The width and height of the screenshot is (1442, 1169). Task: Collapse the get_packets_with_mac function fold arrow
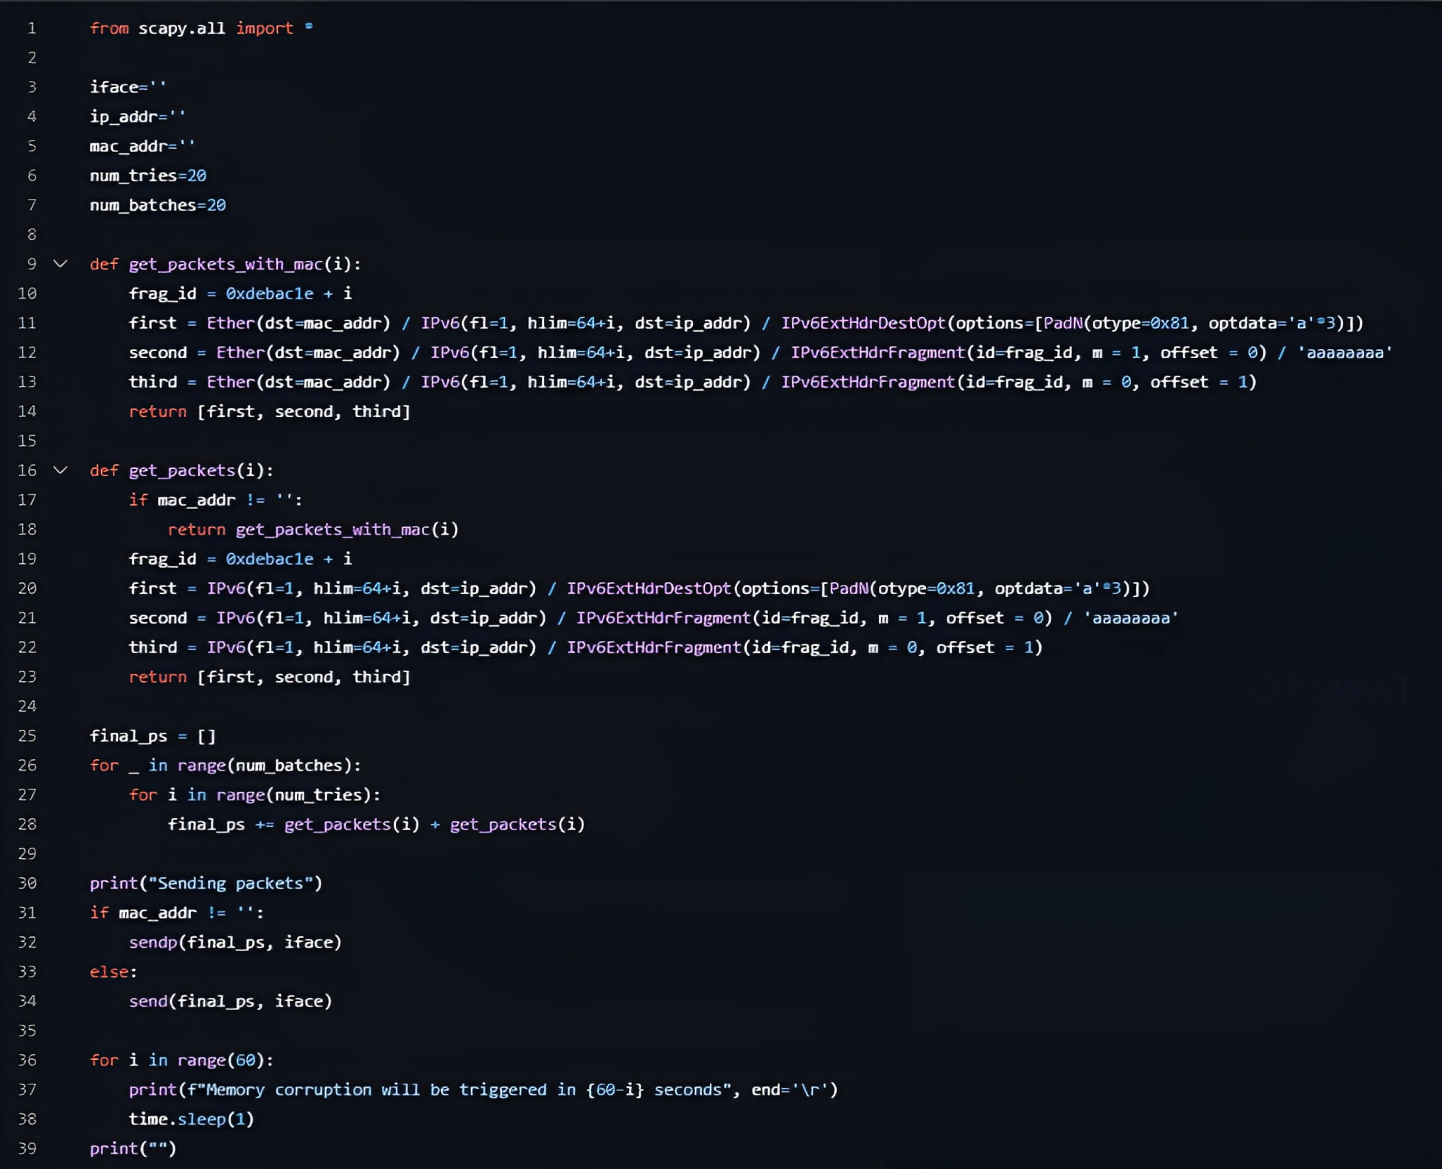61,264
